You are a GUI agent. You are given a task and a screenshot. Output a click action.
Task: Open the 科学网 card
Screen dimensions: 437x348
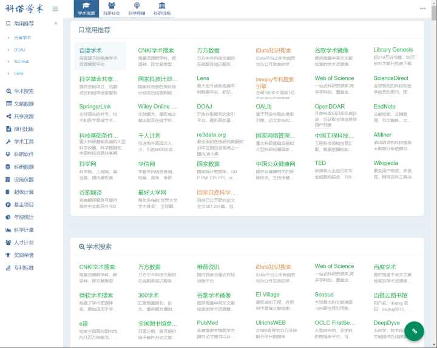coord(100,170)
